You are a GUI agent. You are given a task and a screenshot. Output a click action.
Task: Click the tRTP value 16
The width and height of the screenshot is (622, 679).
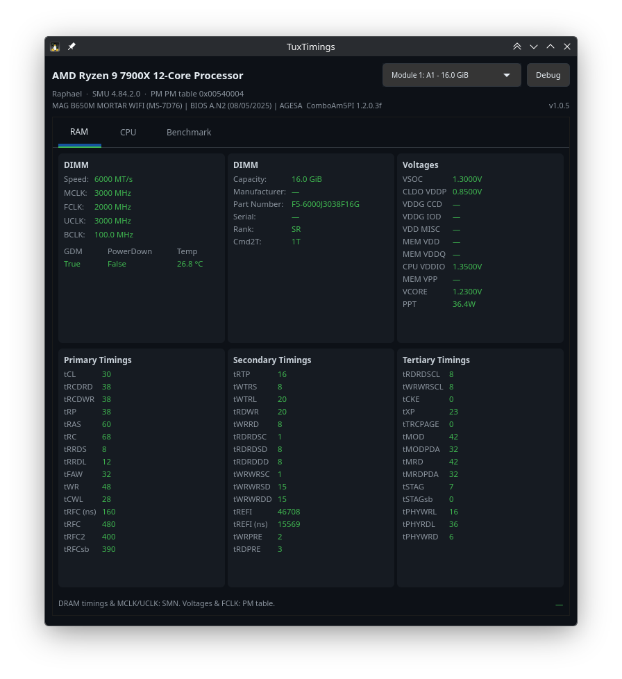click(283, 375)
